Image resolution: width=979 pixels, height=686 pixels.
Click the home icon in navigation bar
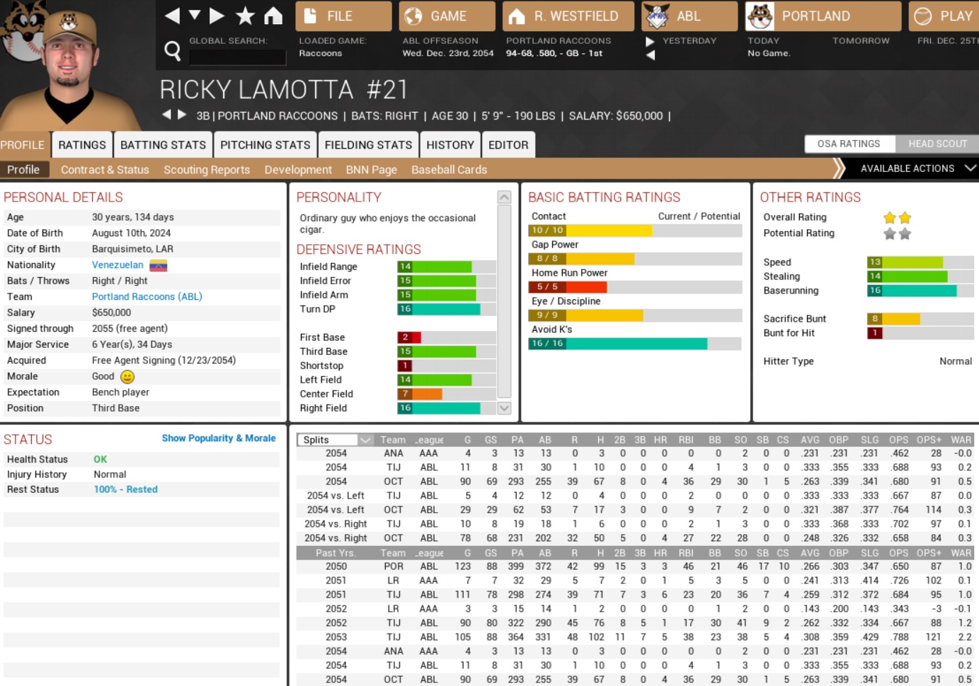pos(273,16)
